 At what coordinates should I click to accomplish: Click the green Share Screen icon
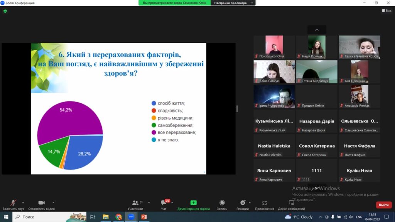point(193,203)
